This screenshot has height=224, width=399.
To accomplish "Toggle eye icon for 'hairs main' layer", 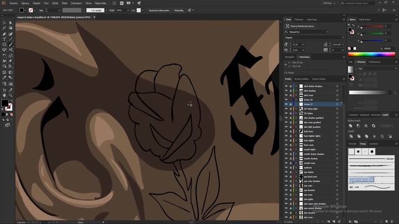I will (286, 145).
